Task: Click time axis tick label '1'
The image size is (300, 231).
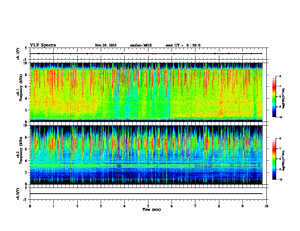Action: (x=53, y=206)
